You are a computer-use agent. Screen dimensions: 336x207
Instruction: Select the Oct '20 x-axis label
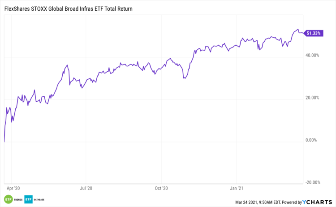pos(161,189)
